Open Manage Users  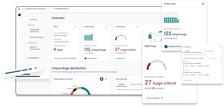click(x=62, y=9)
